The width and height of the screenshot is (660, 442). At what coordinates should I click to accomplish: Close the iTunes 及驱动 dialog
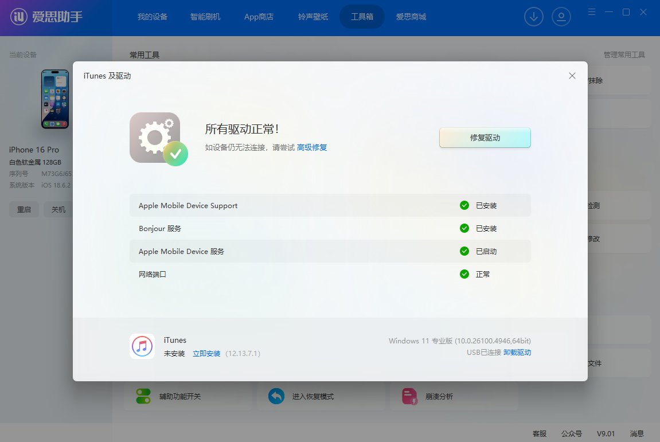click(572, 76)
